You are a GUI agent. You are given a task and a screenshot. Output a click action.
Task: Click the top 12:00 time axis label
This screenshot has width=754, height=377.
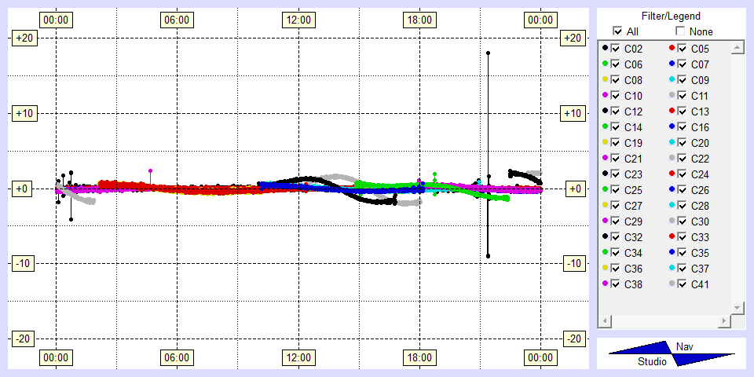coord(298,20)
